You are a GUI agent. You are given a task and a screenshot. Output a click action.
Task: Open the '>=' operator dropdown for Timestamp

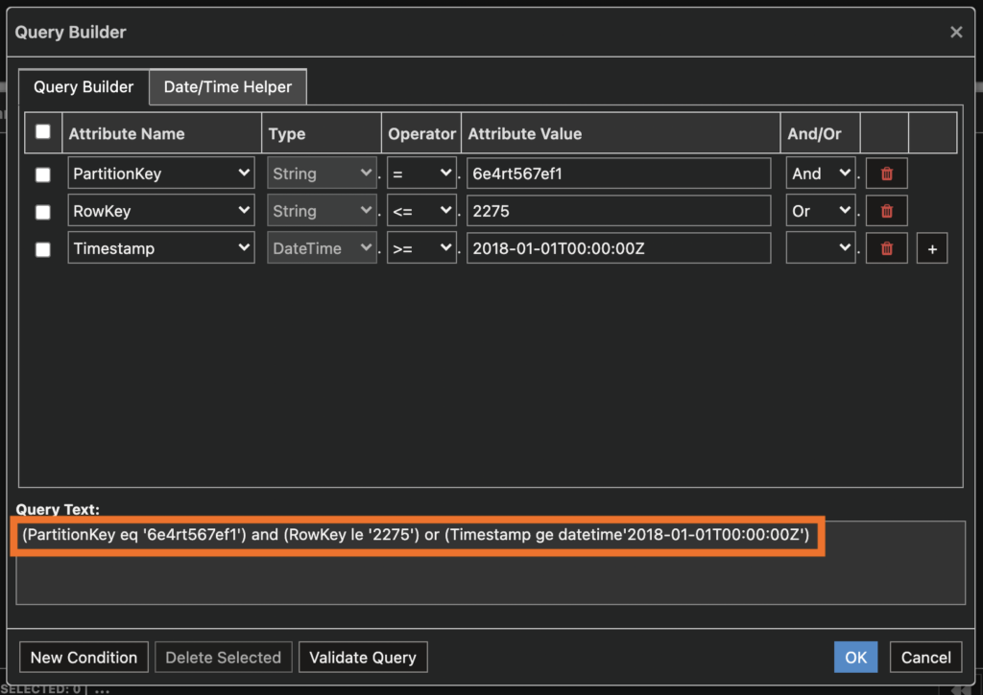coord(421,247)
